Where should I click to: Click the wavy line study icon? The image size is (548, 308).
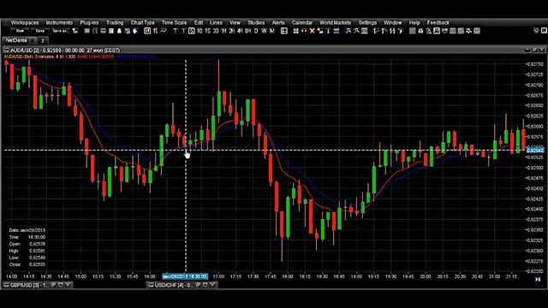[x=468, y=31]
